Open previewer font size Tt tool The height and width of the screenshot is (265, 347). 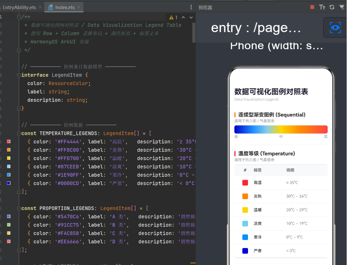[322, 7]
